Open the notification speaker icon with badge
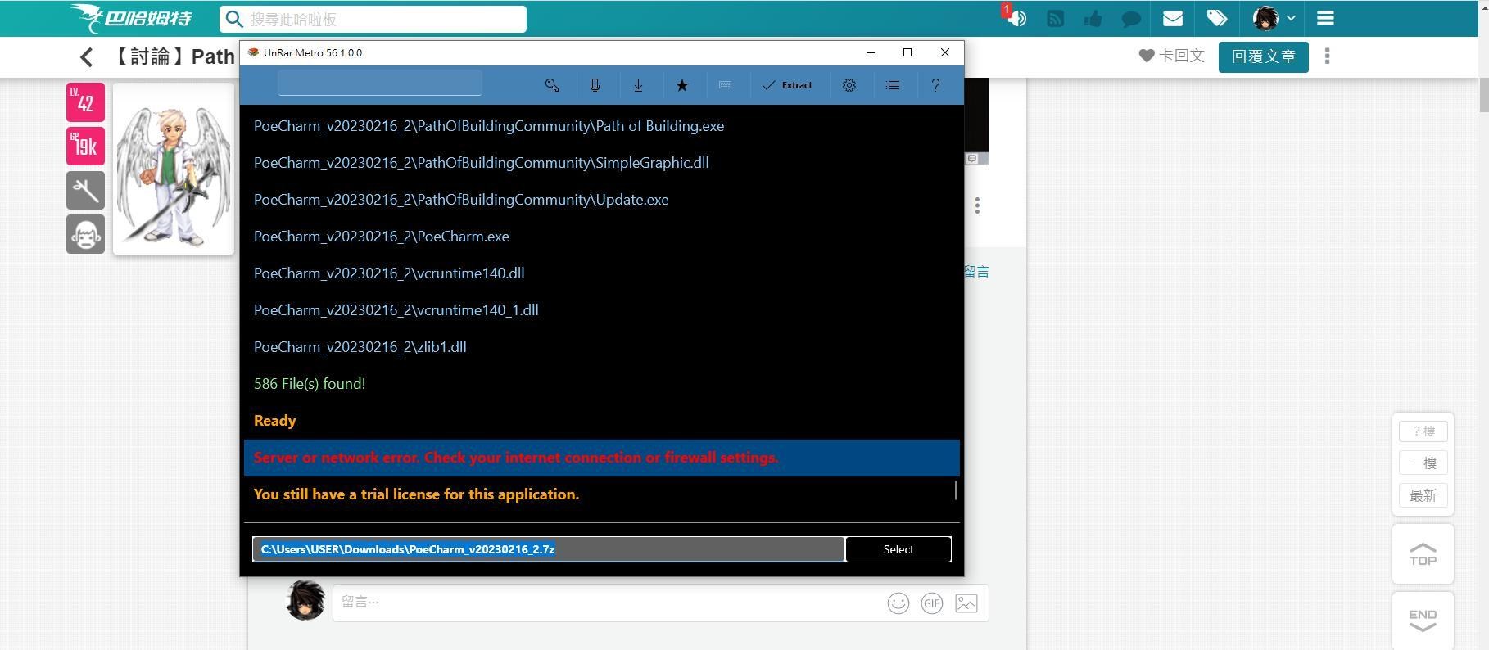The height and width of the screenshot is (650, 1489). tap(1016, 18)
